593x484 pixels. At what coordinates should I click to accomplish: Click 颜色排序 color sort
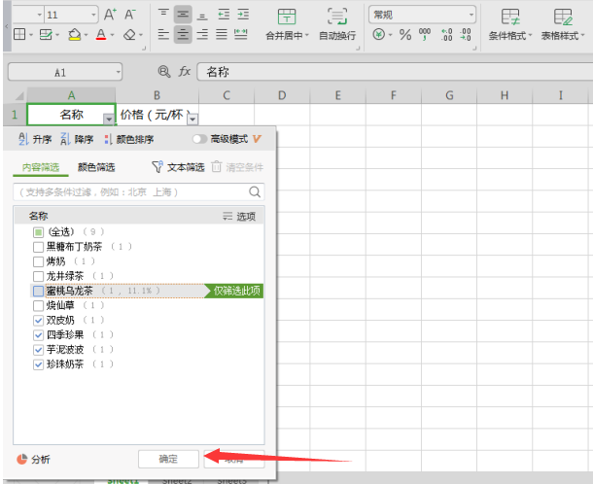(x=129, y=139)
